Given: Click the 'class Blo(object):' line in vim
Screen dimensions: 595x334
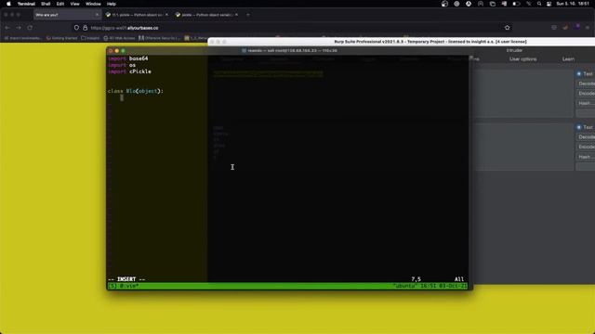Looking at the screenshot, I should 136,91.
